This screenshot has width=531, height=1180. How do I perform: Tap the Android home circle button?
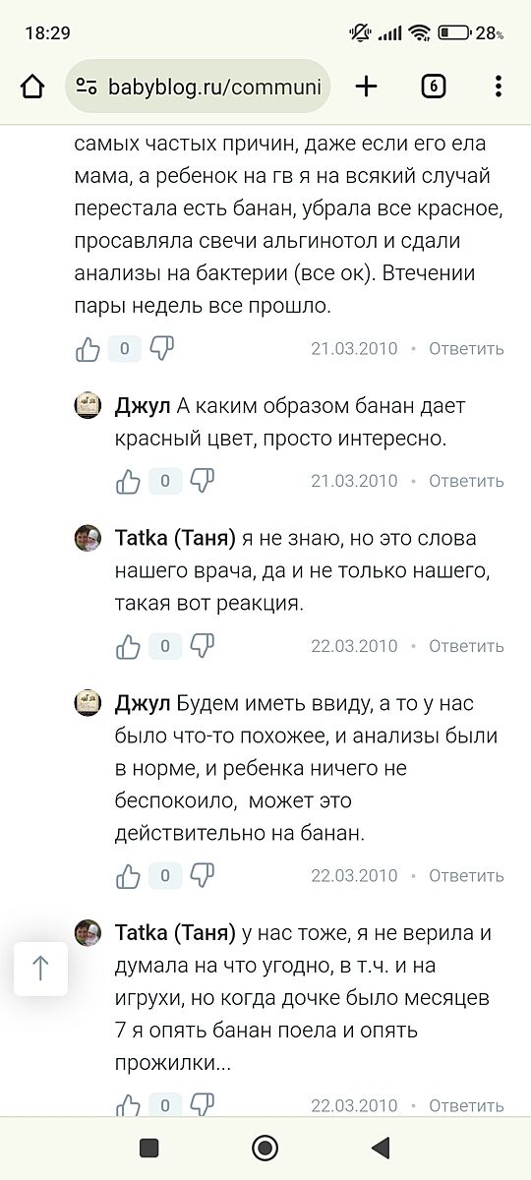point(265,1147)
